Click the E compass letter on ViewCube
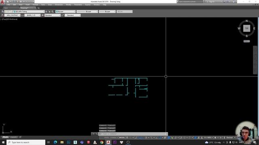 254,29
